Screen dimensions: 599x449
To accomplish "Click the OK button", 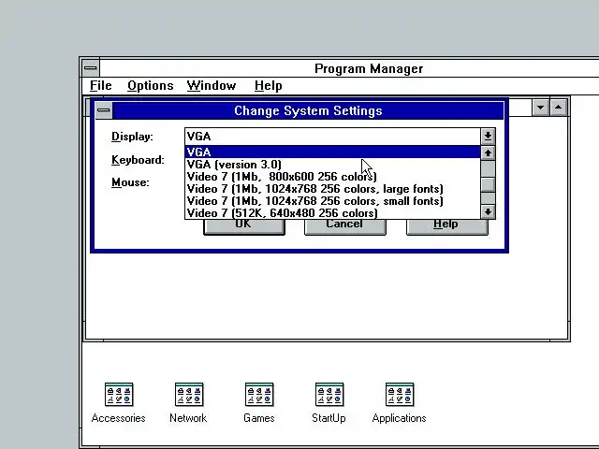I will pyautogui.click(x=244, y=226).
